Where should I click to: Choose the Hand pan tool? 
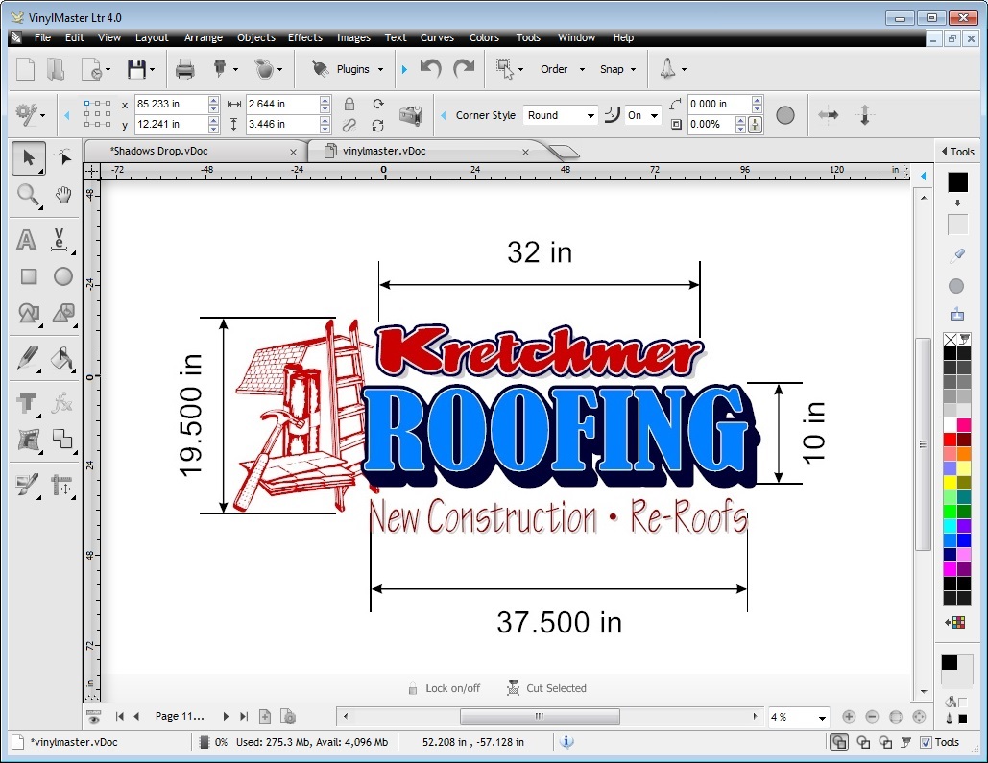point(63,196)
